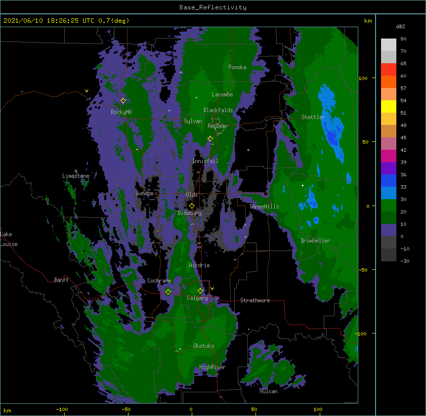Click the Base_Reflectivity title
The width and height of the screenshot is (426, 416).
tap(213, 7)
